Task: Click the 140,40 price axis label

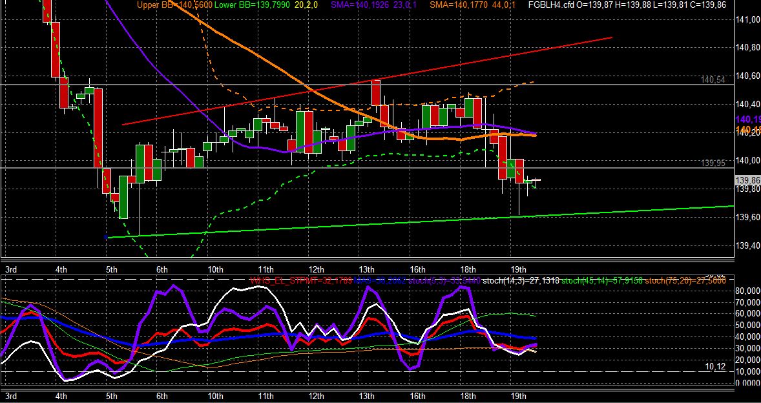Action: click(x=748, y=104)
